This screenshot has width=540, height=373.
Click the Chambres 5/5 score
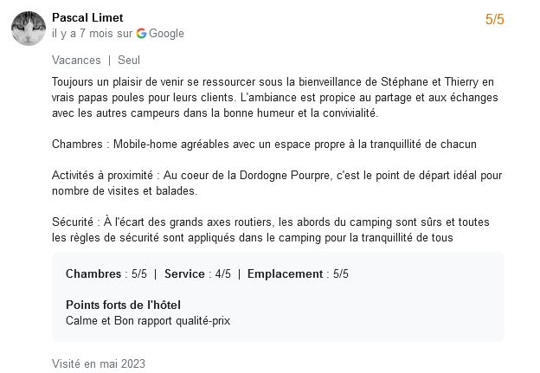click(x=106, y=273)
